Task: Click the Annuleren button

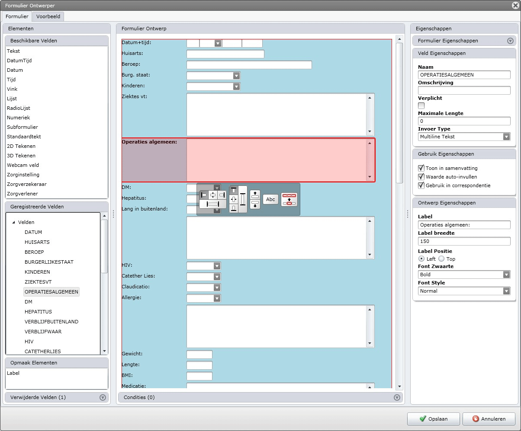Action: (x=489, y=419)
